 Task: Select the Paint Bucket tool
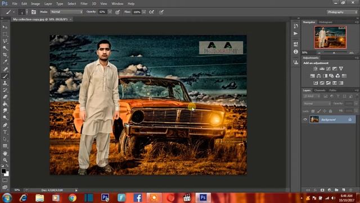pos(5,104)
